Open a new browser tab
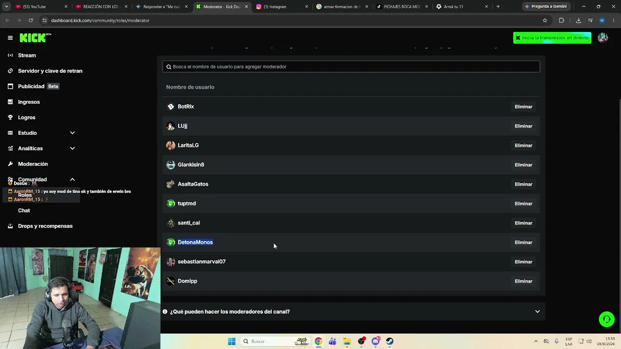621x349 pixels. [498, 7]
